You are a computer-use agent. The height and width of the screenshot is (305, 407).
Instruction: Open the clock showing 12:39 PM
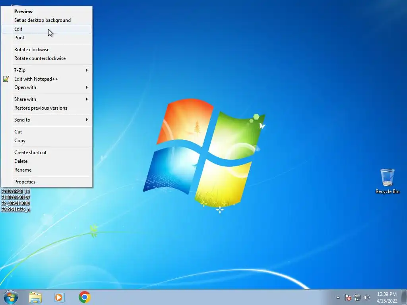(387, 297)
